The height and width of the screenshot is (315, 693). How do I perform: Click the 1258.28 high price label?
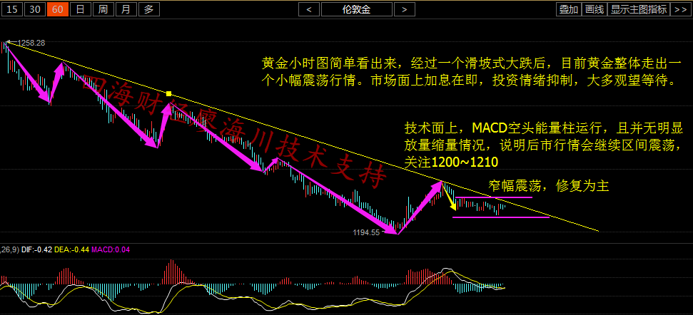point(31,43)
